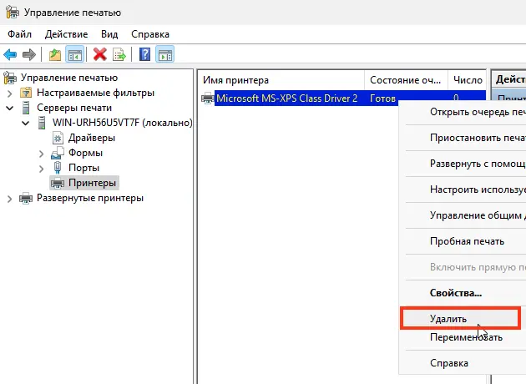Screen dimensions: 526x384
Task: Collapse the WIN-URH56U5VT7F server node
Action: tap(26, 123)
